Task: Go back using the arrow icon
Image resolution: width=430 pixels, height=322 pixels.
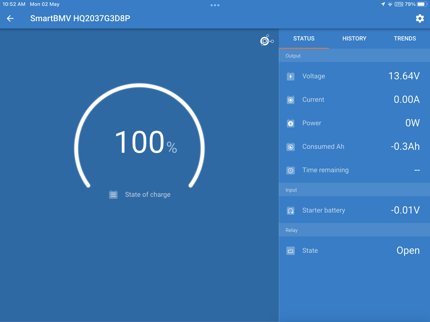Action: 10,19
